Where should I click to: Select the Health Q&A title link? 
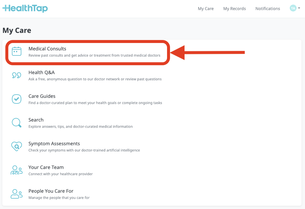(x=42, y=72)
